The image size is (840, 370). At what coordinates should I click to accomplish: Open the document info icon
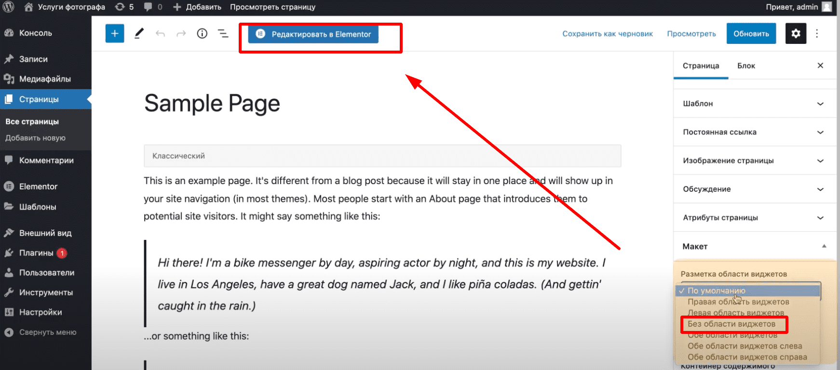point(202,33)
